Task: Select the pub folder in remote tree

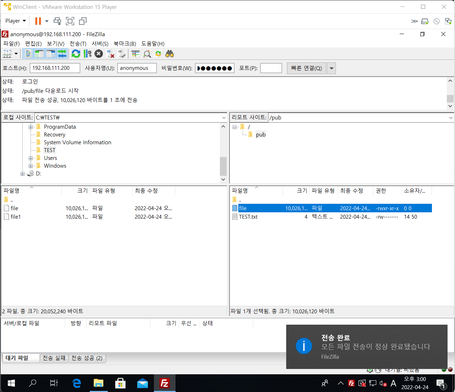Action: 261,135
